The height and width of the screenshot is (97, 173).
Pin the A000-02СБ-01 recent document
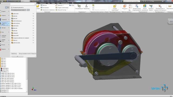[x=33, y=23]
